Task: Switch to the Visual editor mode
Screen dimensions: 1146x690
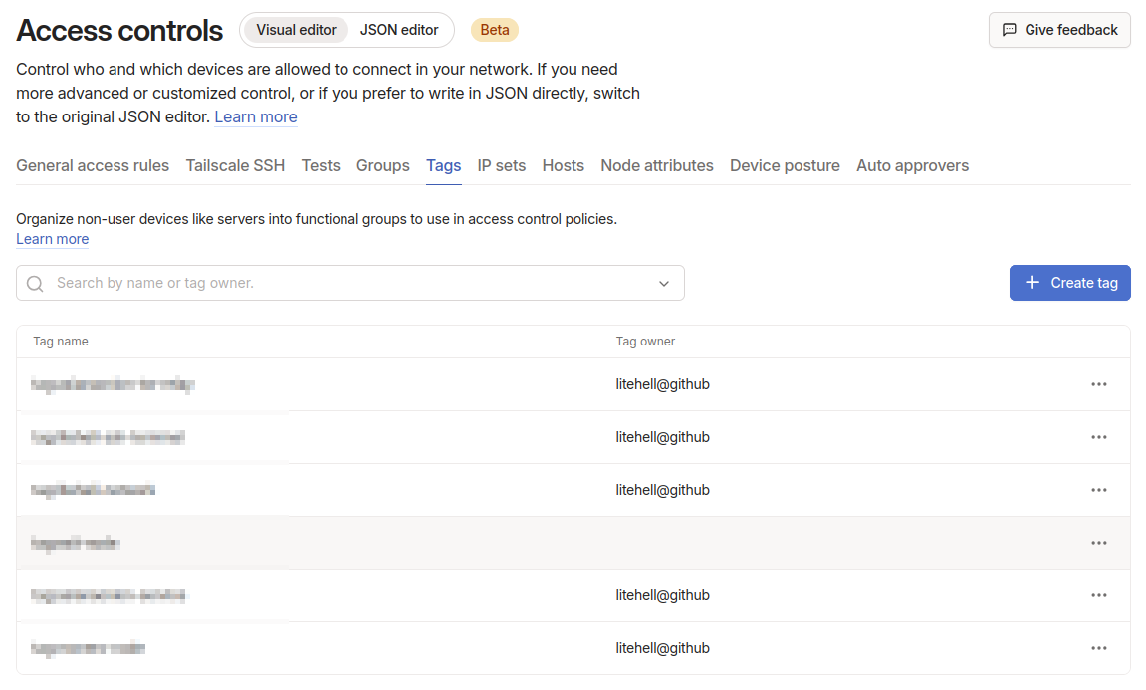Action: pyautogui.click(x=296, y=30)
